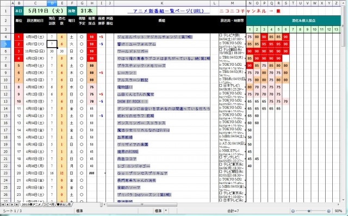
Task: Open the ワールドトリガー title link in row 6
Action: 133,51
